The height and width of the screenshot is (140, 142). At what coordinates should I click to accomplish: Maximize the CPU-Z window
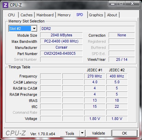[x=121, y=4]
